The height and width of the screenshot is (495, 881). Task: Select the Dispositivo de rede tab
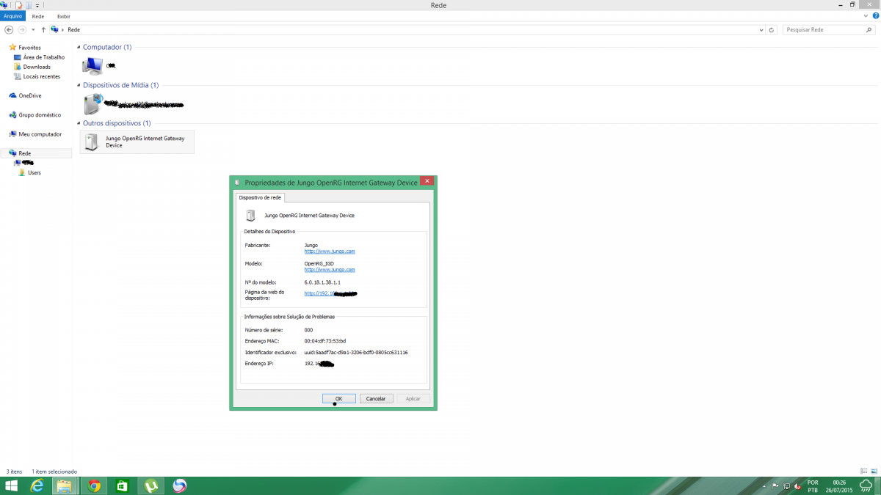pos(259,197)
